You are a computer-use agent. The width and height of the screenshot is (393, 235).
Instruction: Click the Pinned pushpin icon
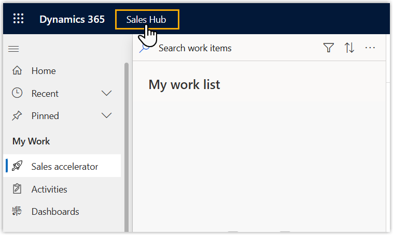[x=17, y=115]
